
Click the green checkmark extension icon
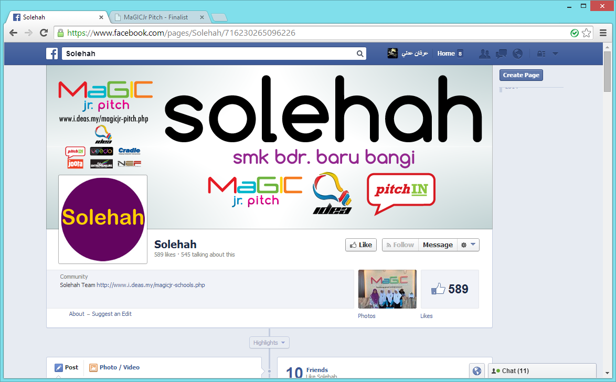coord(575,33)
